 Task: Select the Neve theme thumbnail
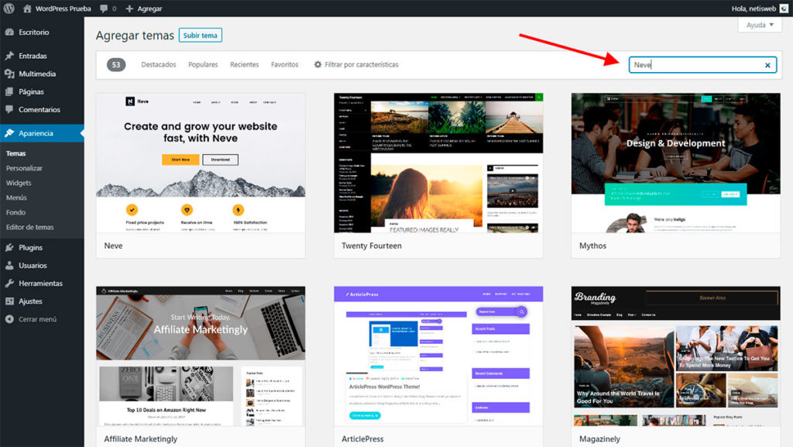pyautogui.click(x=201, y=163)
